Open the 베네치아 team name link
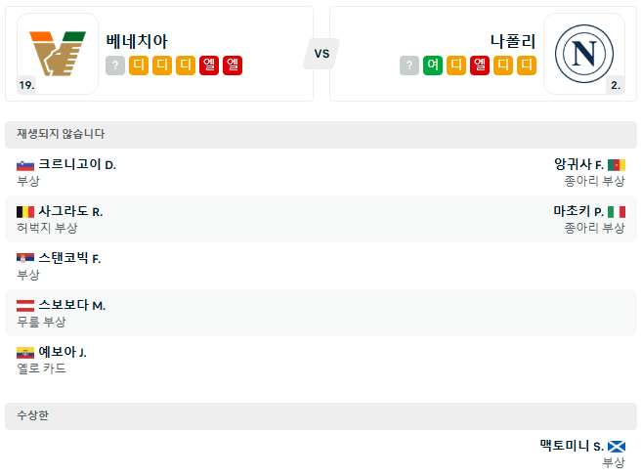This screenshot has width=642, height=476. coord(137,41)
